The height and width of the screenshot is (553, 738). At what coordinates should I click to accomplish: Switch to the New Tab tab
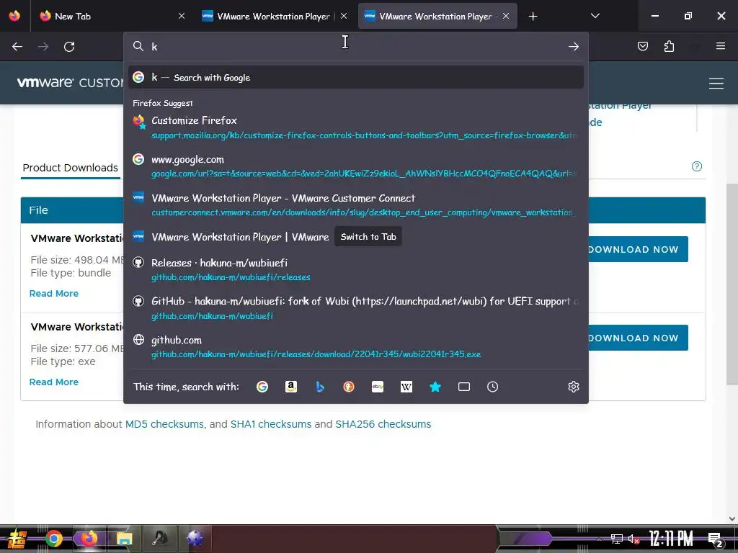[x=110, y=16]
